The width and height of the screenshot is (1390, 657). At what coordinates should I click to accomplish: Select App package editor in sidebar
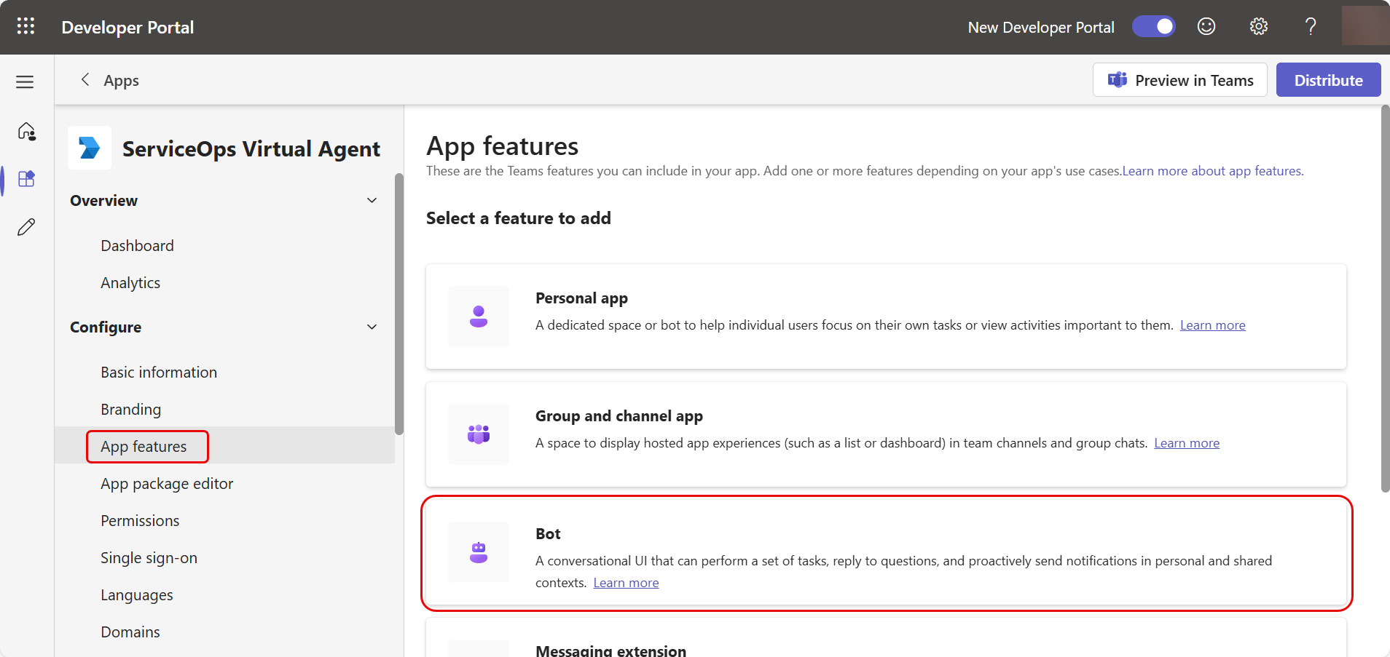167,484
